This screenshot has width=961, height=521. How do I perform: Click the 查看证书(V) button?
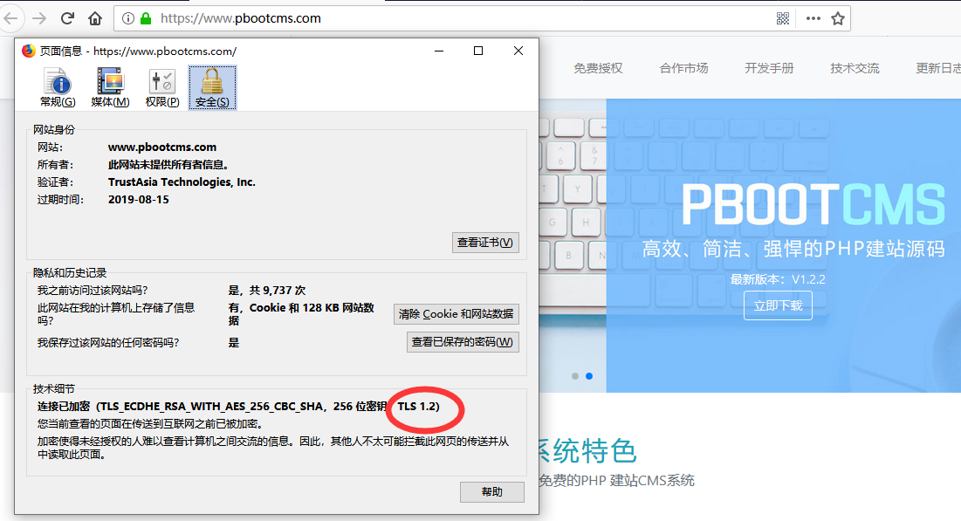tap(486, 242)
